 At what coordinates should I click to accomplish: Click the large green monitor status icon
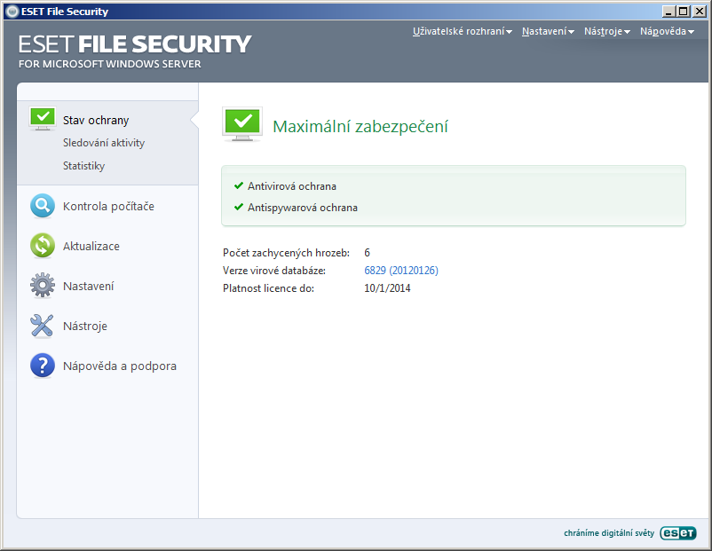coord(242,124)
